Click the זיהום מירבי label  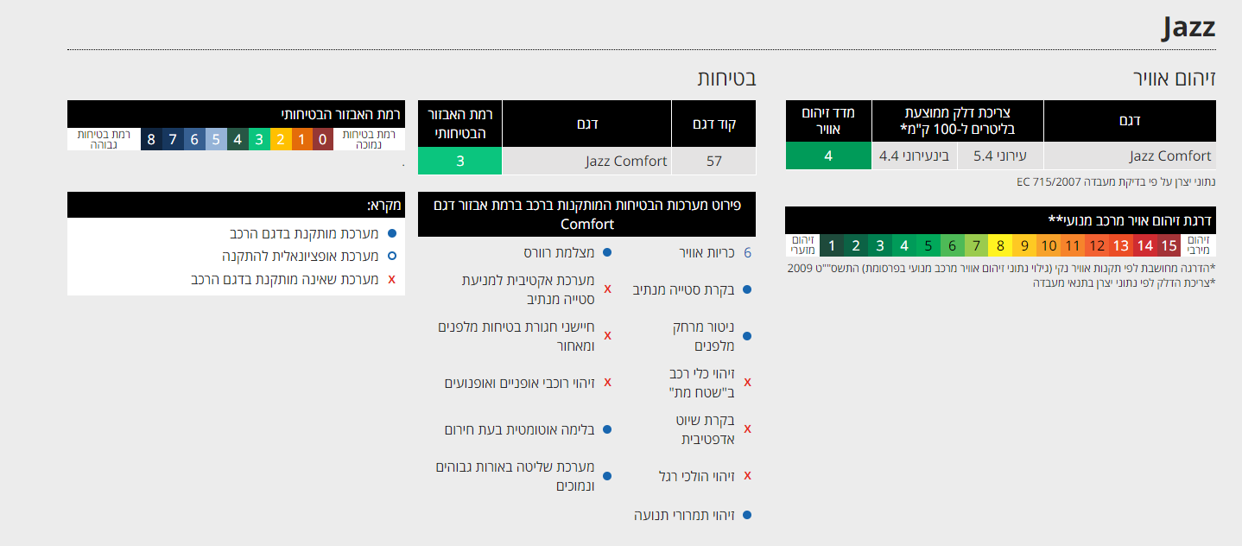click(x=1199, y=245)
